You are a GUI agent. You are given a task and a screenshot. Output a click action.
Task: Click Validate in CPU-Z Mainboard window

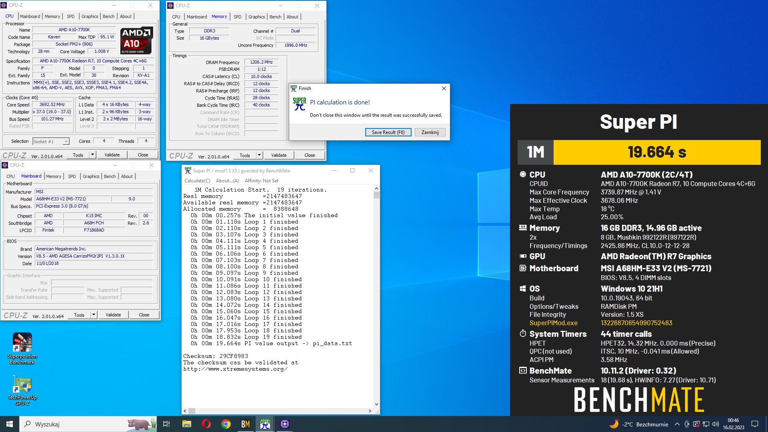[x=113, y=315]
